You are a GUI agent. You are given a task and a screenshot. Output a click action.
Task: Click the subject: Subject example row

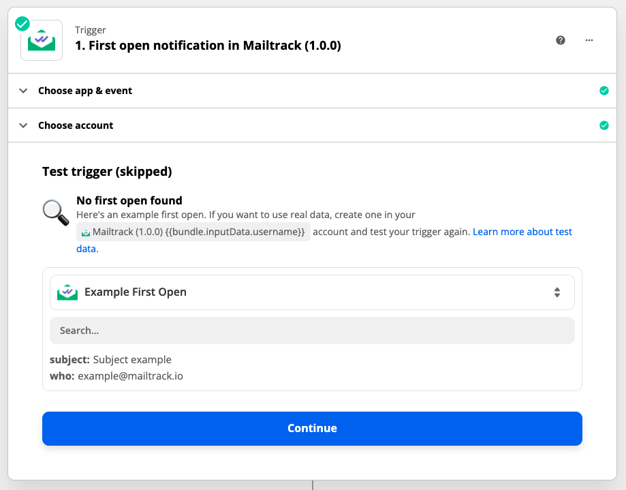(x=110, y=359)
